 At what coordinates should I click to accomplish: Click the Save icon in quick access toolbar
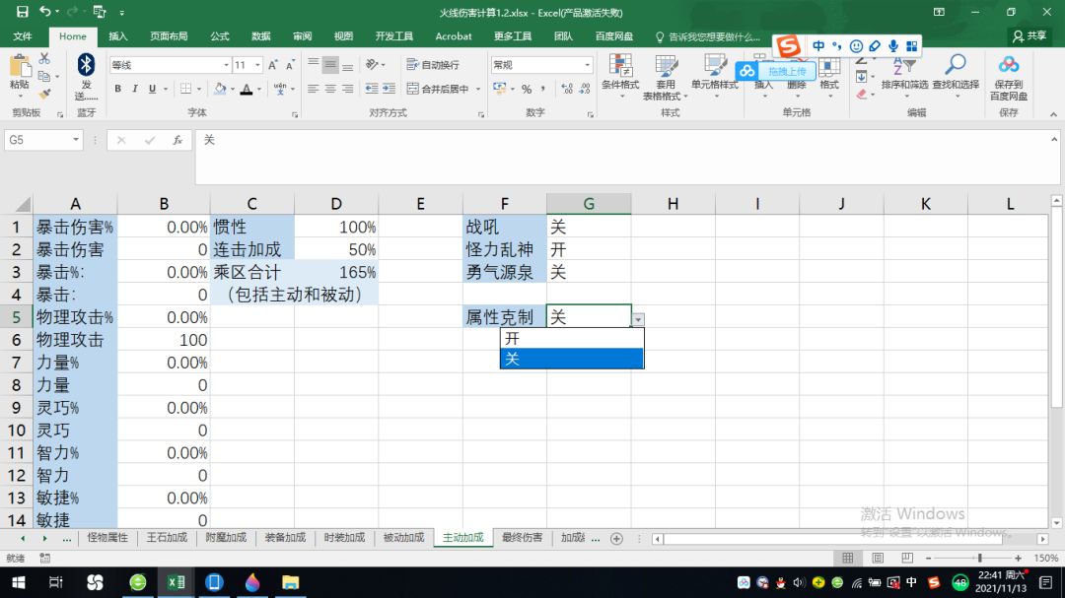(22, 12)
